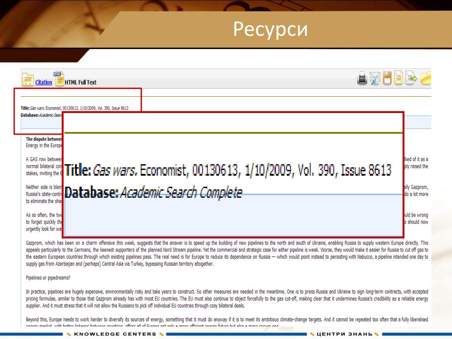452x339 pixels.
Task: Click the HTML Full Text document icon
Action: 59,79
